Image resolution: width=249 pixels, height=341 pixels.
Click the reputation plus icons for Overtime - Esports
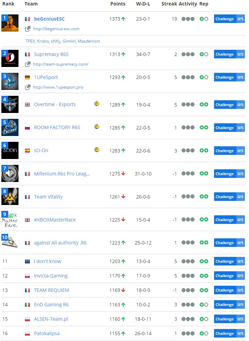click(x=204, y=105)
